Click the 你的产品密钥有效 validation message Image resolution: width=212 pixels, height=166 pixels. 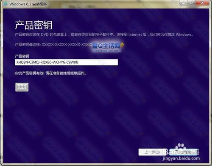pos(50,73)
